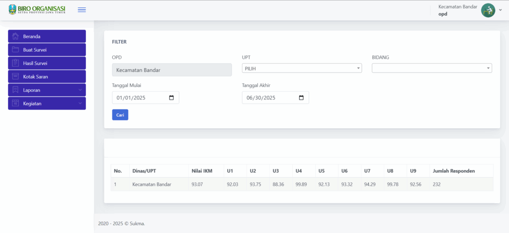Viewport: 509px width, 233px height.
Task: Click the Buat Survei folder icon
Action: [15, 50]
